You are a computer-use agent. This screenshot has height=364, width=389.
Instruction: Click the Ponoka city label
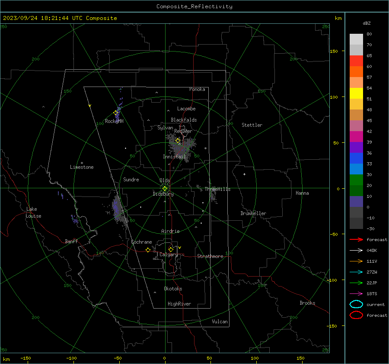[x=197, y=89]
